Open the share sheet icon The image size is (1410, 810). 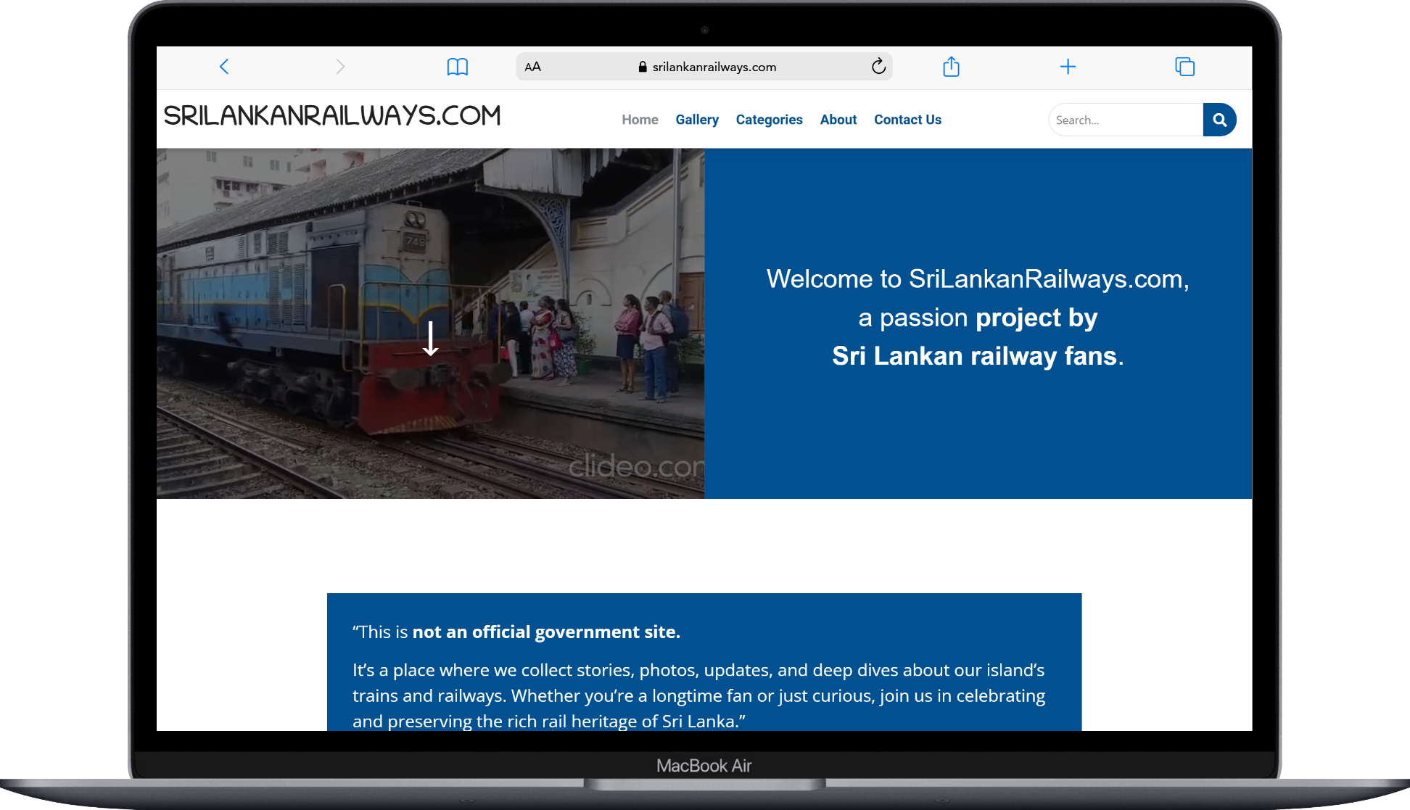pos(951,67)
